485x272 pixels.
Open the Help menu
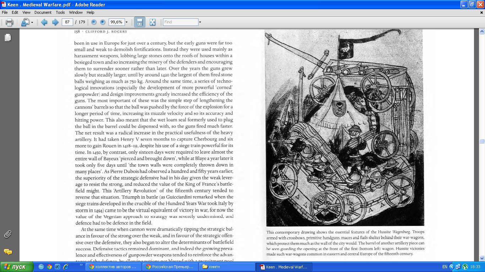pos(91,12)
